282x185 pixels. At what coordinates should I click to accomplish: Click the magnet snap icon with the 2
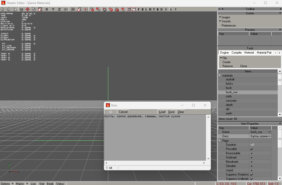point(123,9)
